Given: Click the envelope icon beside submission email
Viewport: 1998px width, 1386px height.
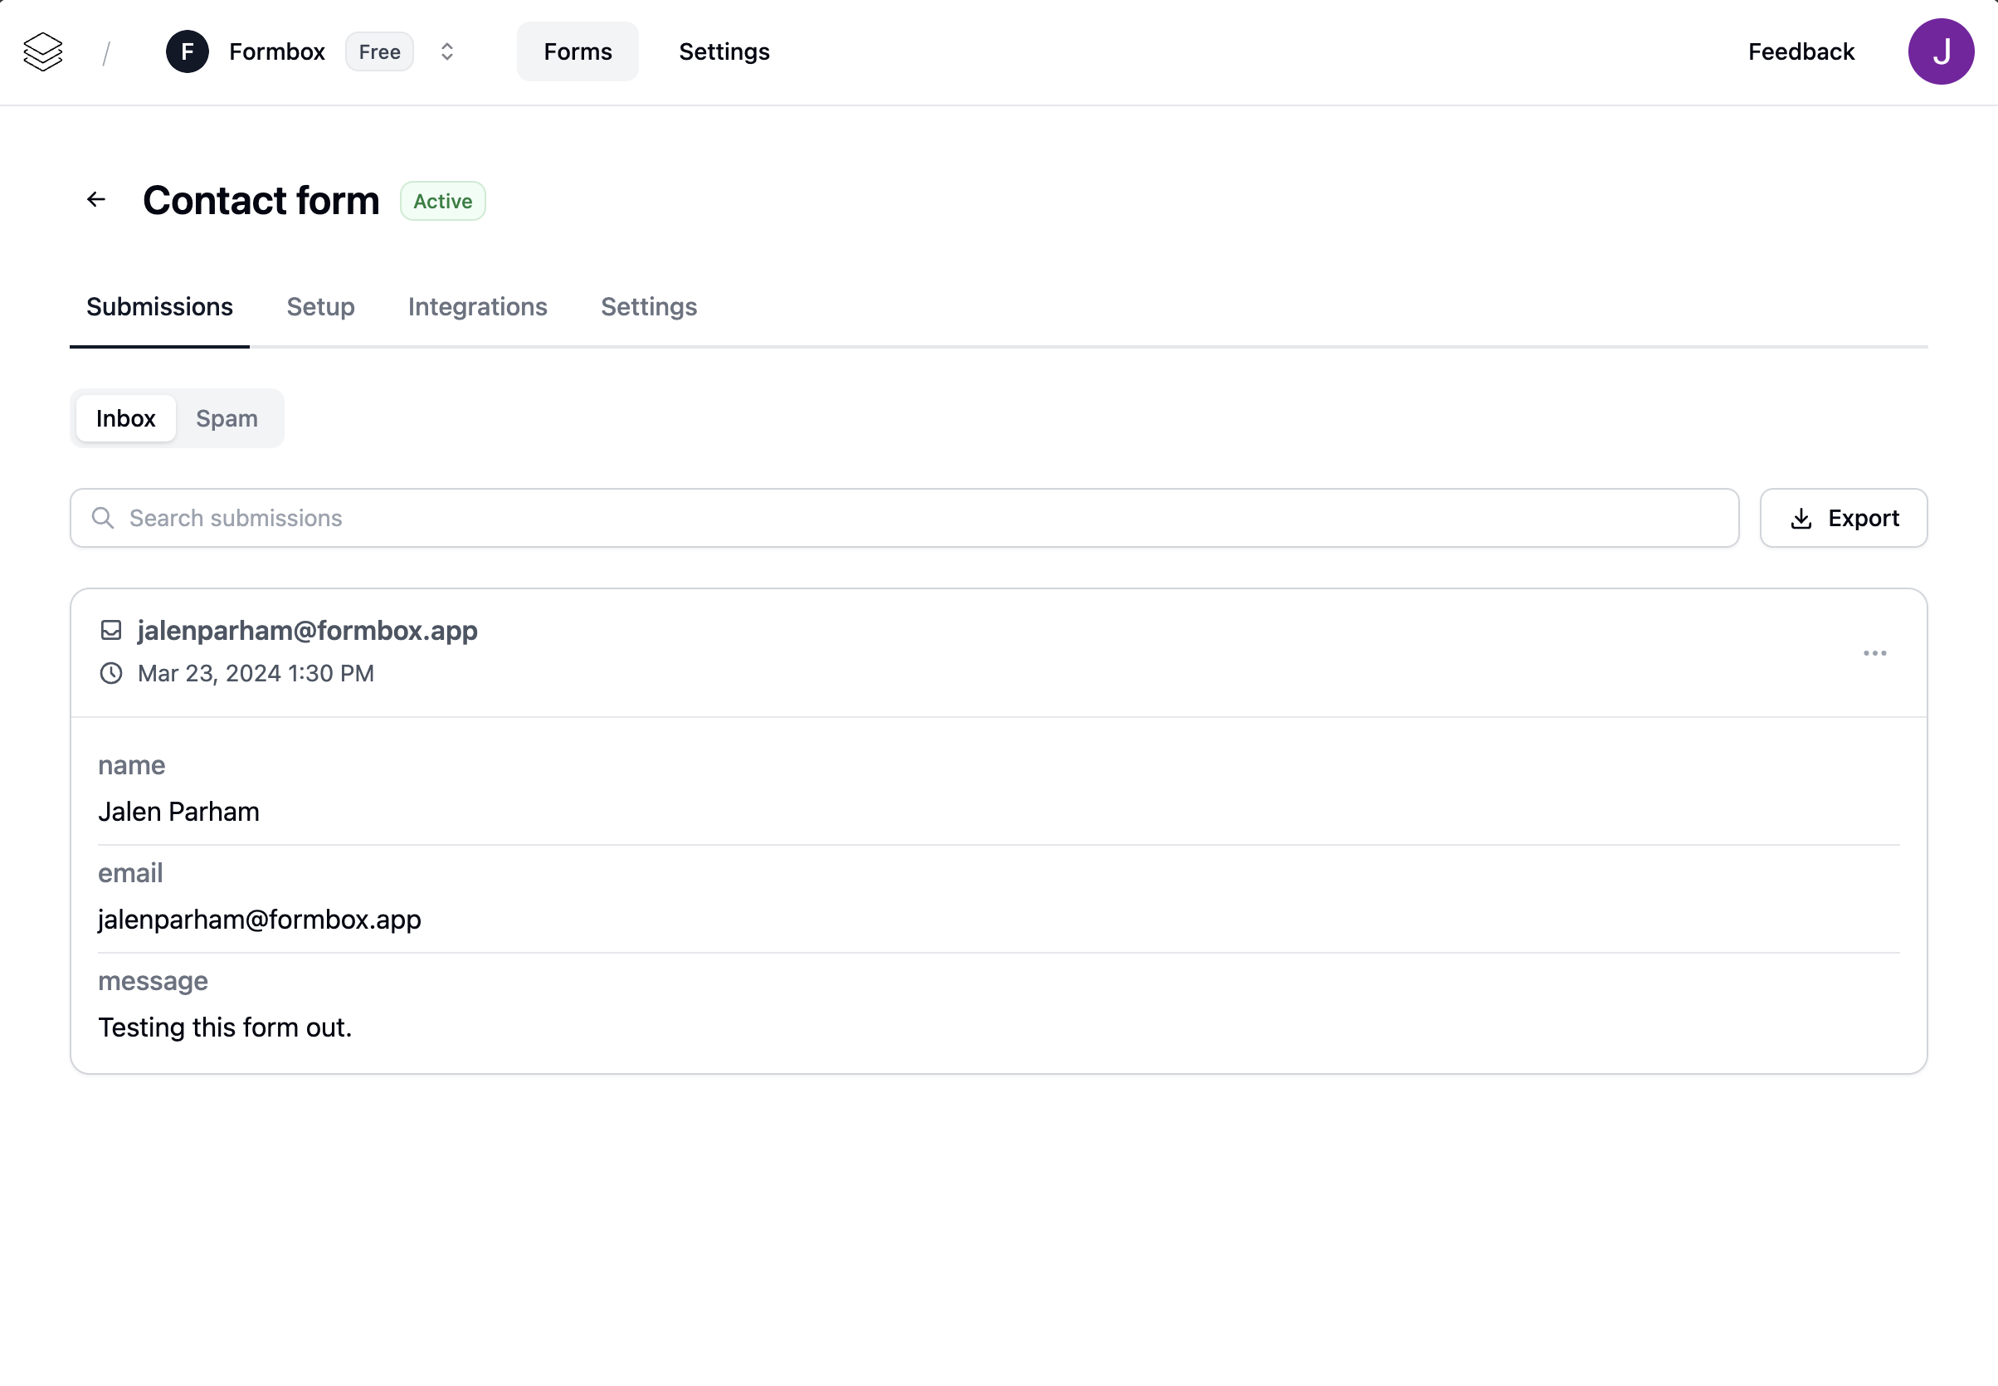Looking at the screenshot, I should (x=111, y=631).
